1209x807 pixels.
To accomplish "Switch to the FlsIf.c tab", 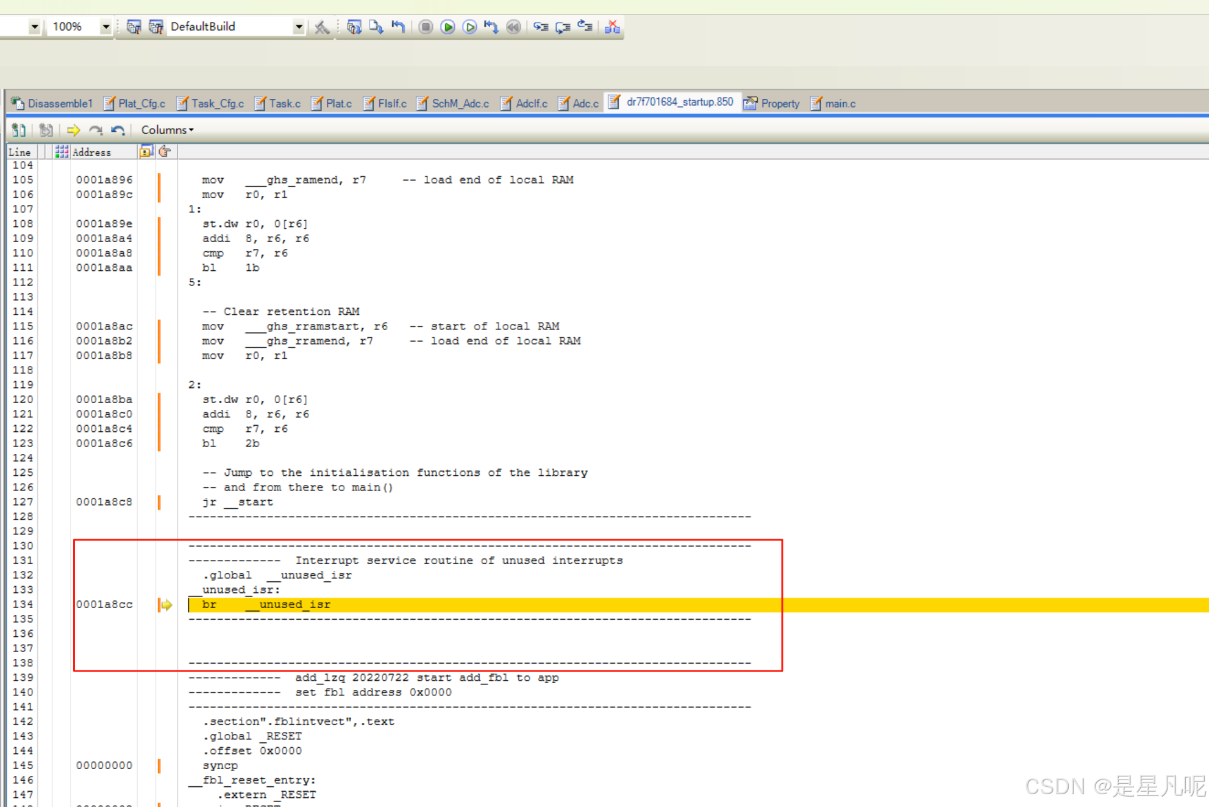I will [x=385, y=104].
